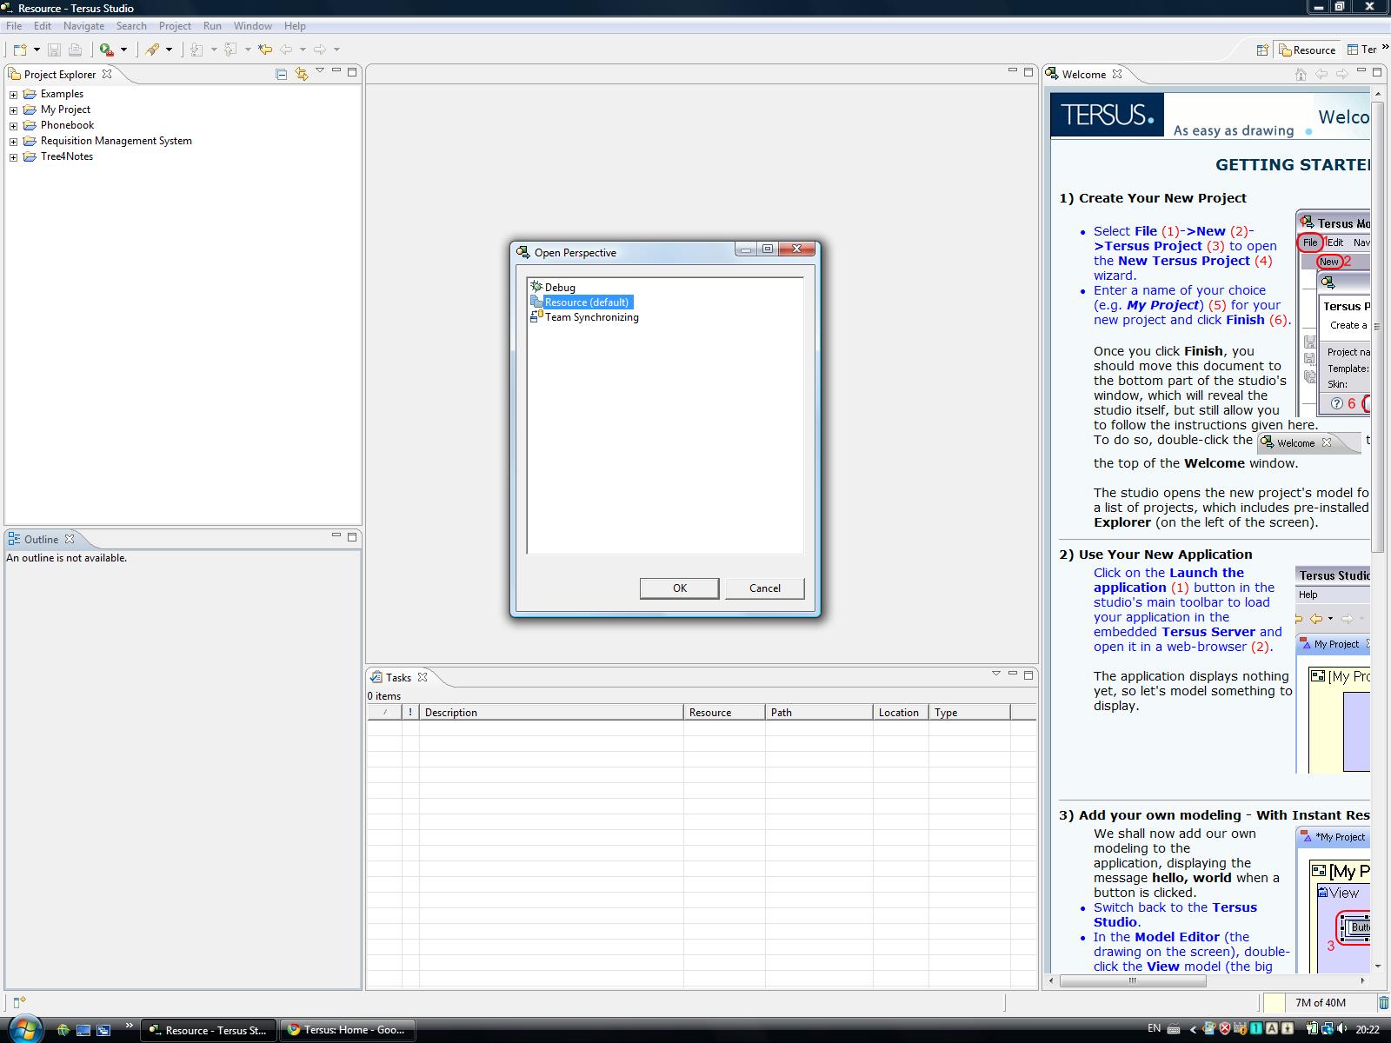Click OK in Open Perspective dialog
The image size is (1391, 1043).
(x=679, y=588)
